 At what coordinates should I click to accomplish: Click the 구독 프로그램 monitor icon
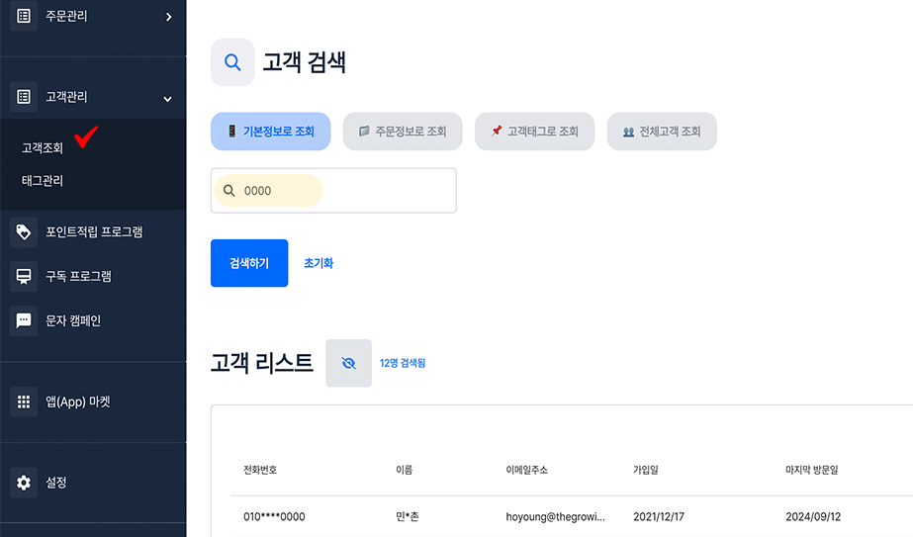[23, 276]
